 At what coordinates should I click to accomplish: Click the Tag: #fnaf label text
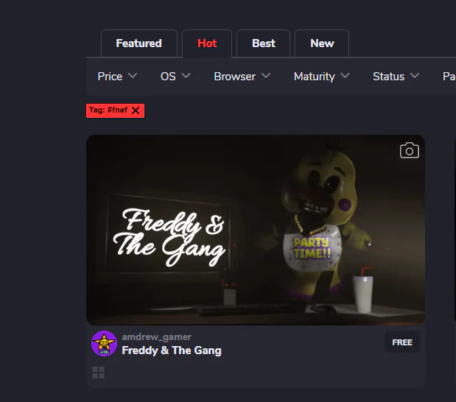108,110
